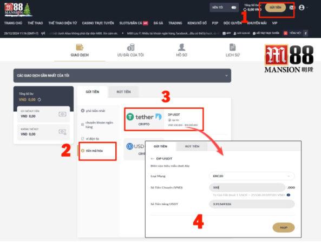Image resolution: width=321 pixels, height=243 pixels.
Task: Select the phổ biến nhất payment category
Action: pos(93,111)
